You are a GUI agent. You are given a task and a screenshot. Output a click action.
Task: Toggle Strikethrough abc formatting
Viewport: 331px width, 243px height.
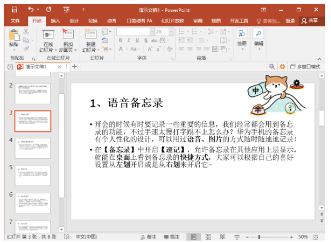(x=154, y=41)
